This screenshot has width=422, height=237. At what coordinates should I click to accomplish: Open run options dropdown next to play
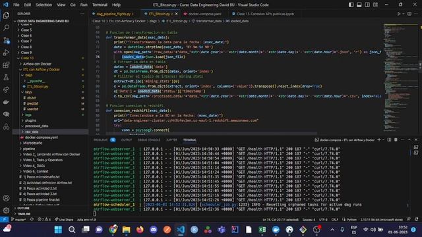[x=403, y=14]
